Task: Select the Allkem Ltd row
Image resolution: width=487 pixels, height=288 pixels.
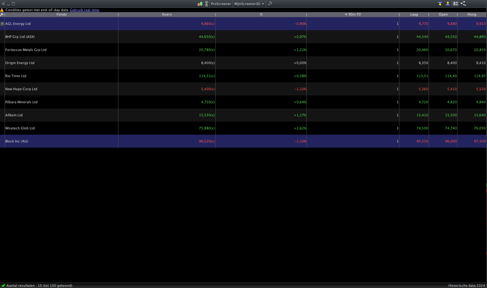Action: [243, 115]
